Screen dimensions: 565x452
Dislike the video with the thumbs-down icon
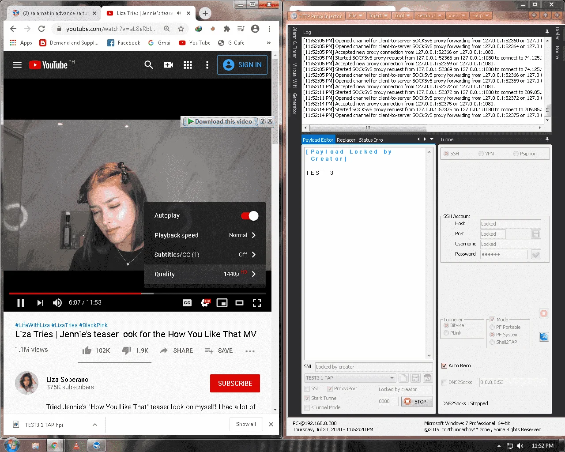click(127, 350)
